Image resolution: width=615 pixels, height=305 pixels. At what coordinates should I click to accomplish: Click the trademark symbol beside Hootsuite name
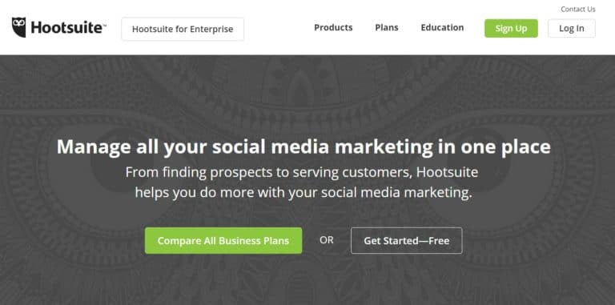104,24
